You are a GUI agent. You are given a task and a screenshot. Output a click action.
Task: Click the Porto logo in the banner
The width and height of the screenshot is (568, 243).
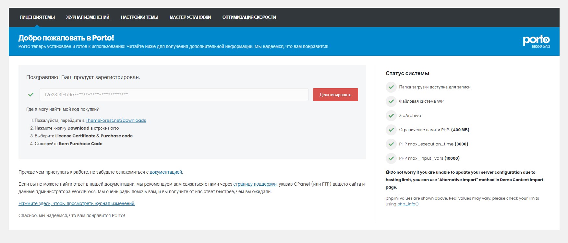point(536,40)
